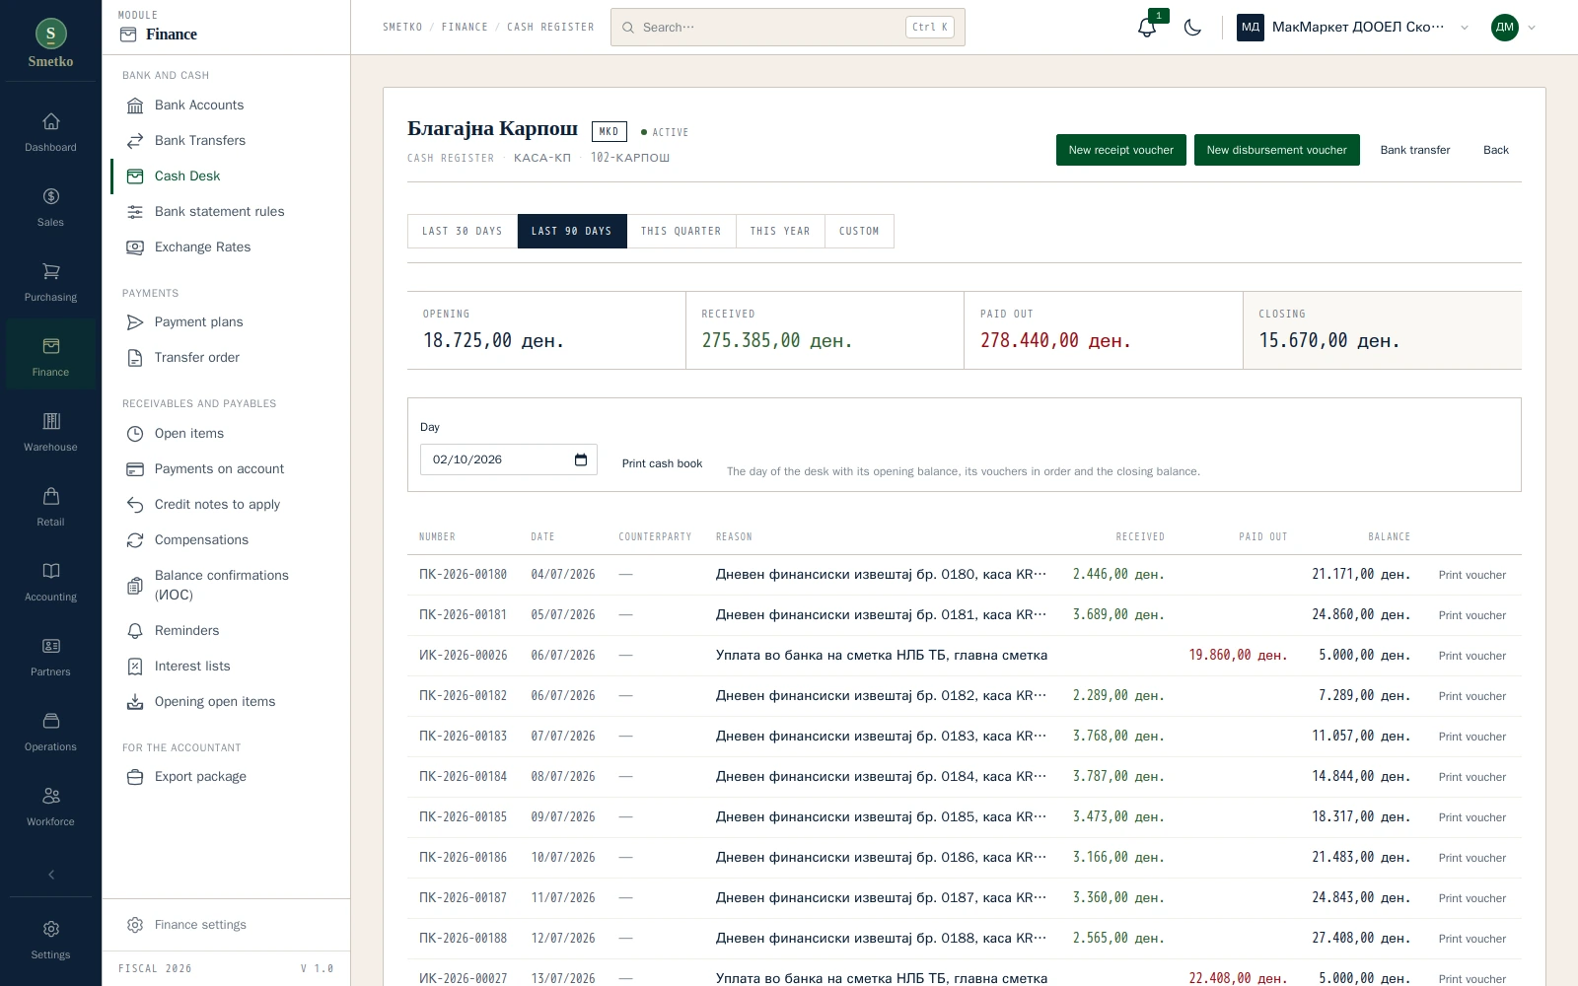Image resolution: width=1578 pixels, height=986 pixels.
Task: Click New receipt voucher button
Action: (x=1121, y=150)
